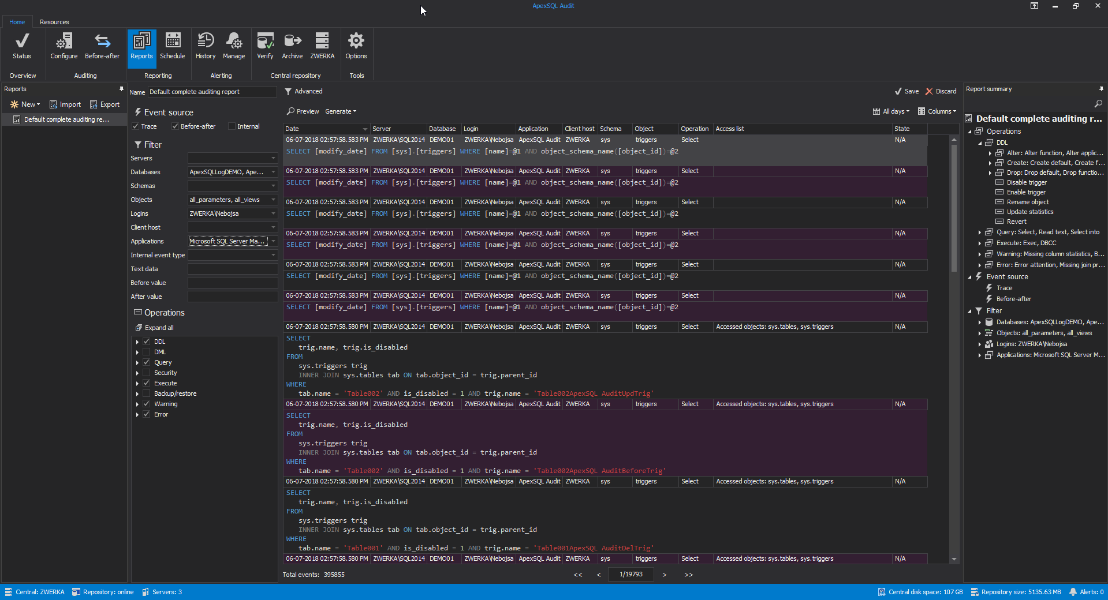This screenshot has width=1108, height=600.
Task: Pin the Report summary panel
Action: (1101, 89)
